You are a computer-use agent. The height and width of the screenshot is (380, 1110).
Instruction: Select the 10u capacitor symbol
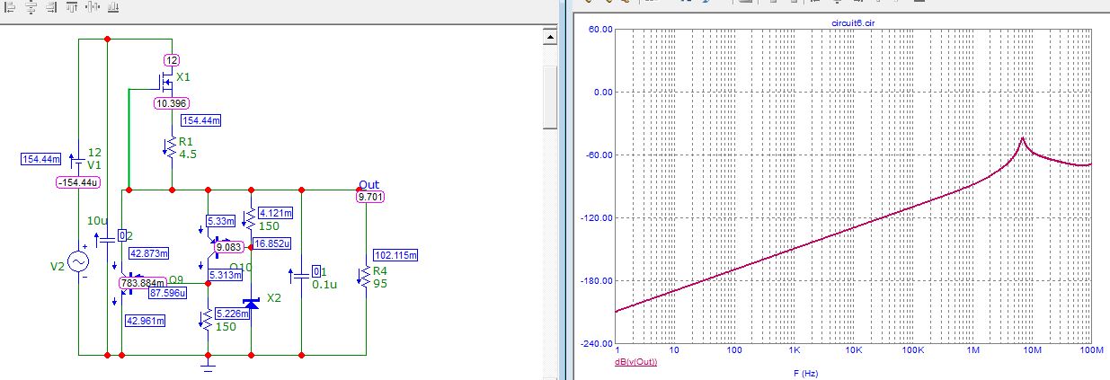(107, 239)
